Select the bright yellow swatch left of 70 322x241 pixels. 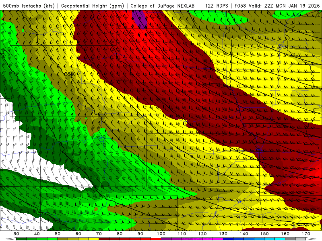tap(94, 239)
